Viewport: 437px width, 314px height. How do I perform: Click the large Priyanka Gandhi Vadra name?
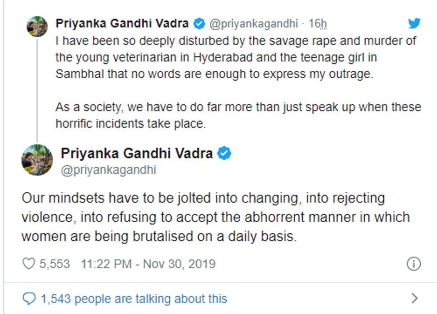[x=137, y=154]
